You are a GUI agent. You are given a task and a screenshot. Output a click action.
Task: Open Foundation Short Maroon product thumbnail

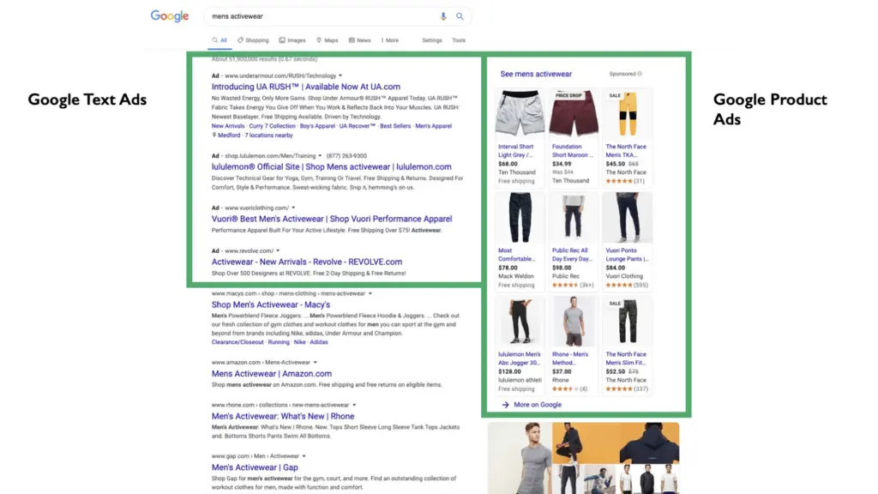click(574, 114)
